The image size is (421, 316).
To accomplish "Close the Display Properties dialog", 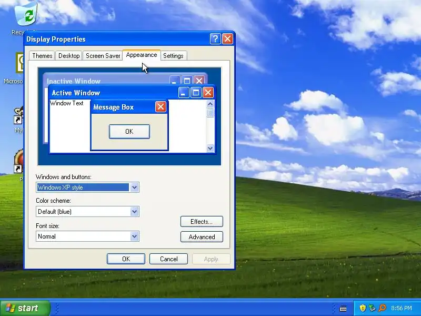I will tap(227, 39).
